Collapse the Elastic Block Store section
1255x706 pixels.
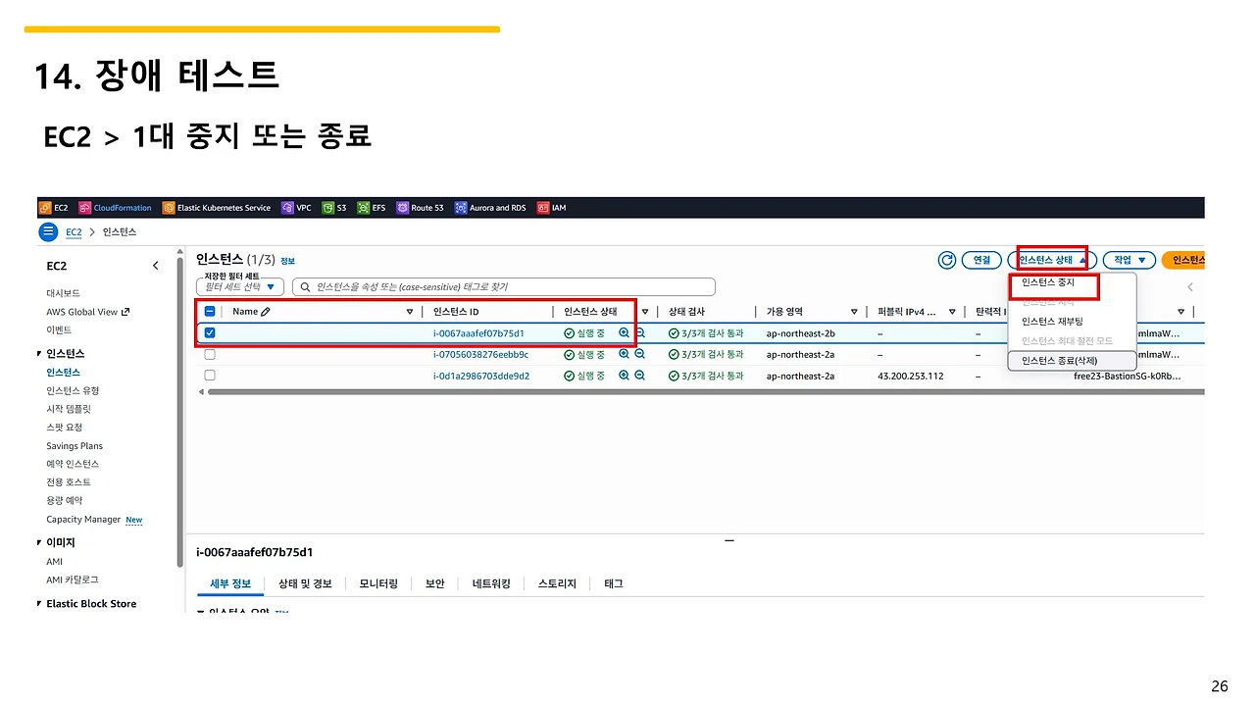pyautogui.click(x=39, y=604)
